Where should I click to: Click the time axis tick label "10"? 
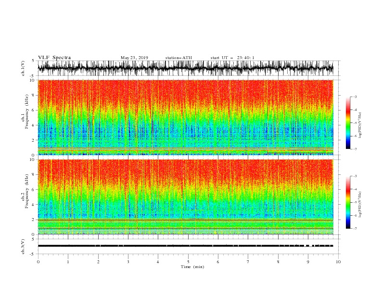tap(338, 262)
